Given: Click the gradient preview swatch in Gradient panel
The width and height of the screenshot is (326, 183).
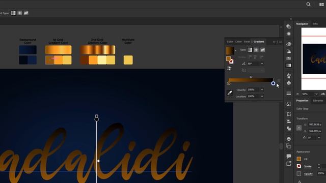Looking at the screenshot, I should click(230, 51).
